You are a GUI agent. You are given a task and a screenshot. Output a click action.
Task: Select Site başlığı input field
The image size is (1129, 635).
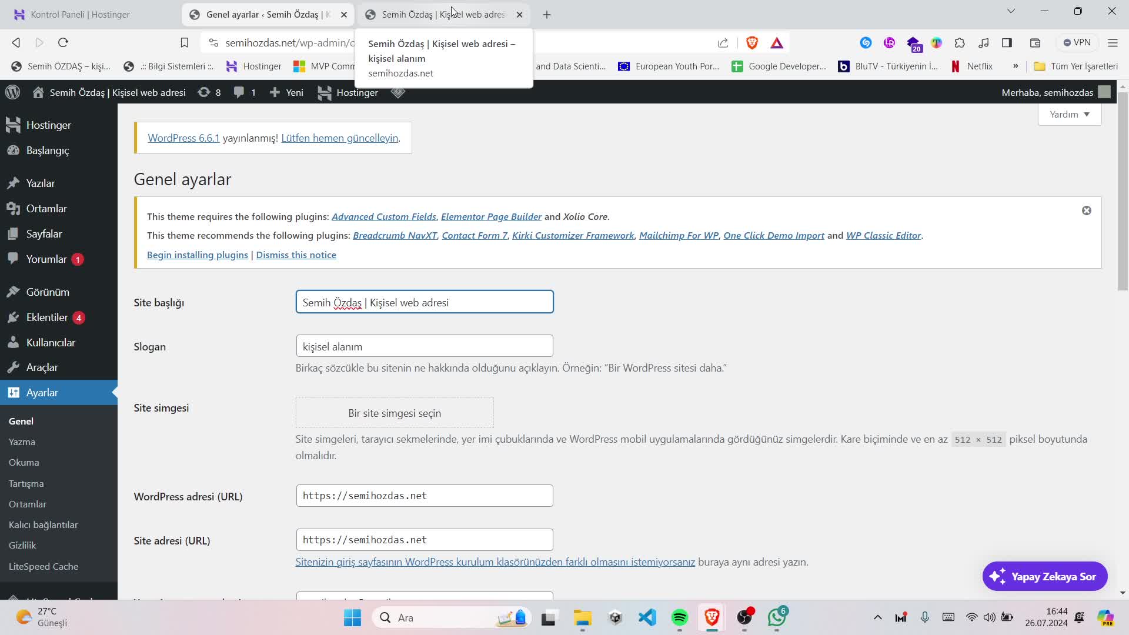coord(426,302)
